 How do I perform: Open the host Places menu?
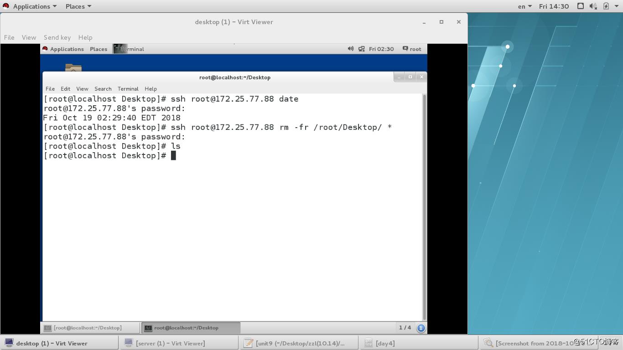pyautogui.click(x=78, y=6)
